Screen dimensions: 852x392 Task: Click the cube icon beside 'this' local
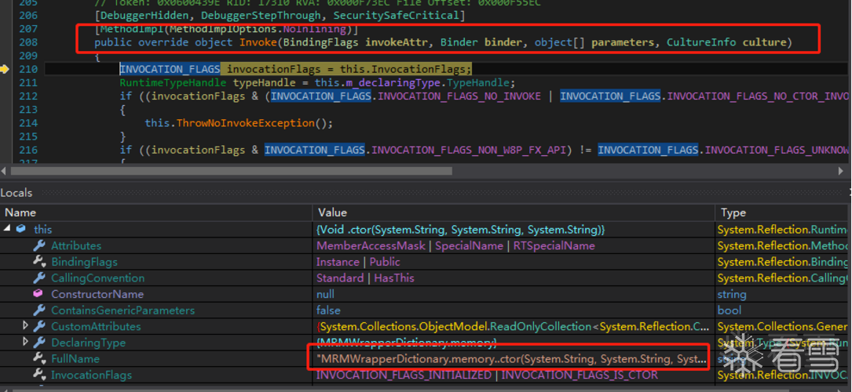coord(20,230)
